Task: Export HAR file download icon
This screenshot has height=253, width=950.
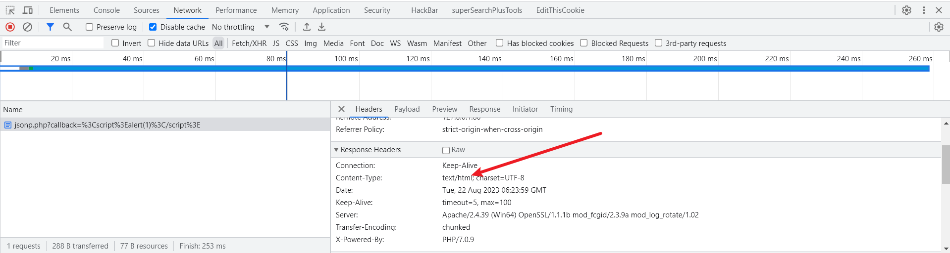Action: (x=322, y=27)
